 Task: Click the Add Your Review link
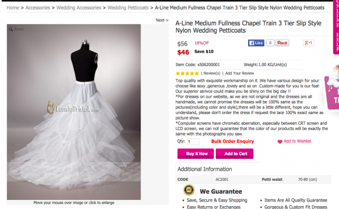click(240, 73)
